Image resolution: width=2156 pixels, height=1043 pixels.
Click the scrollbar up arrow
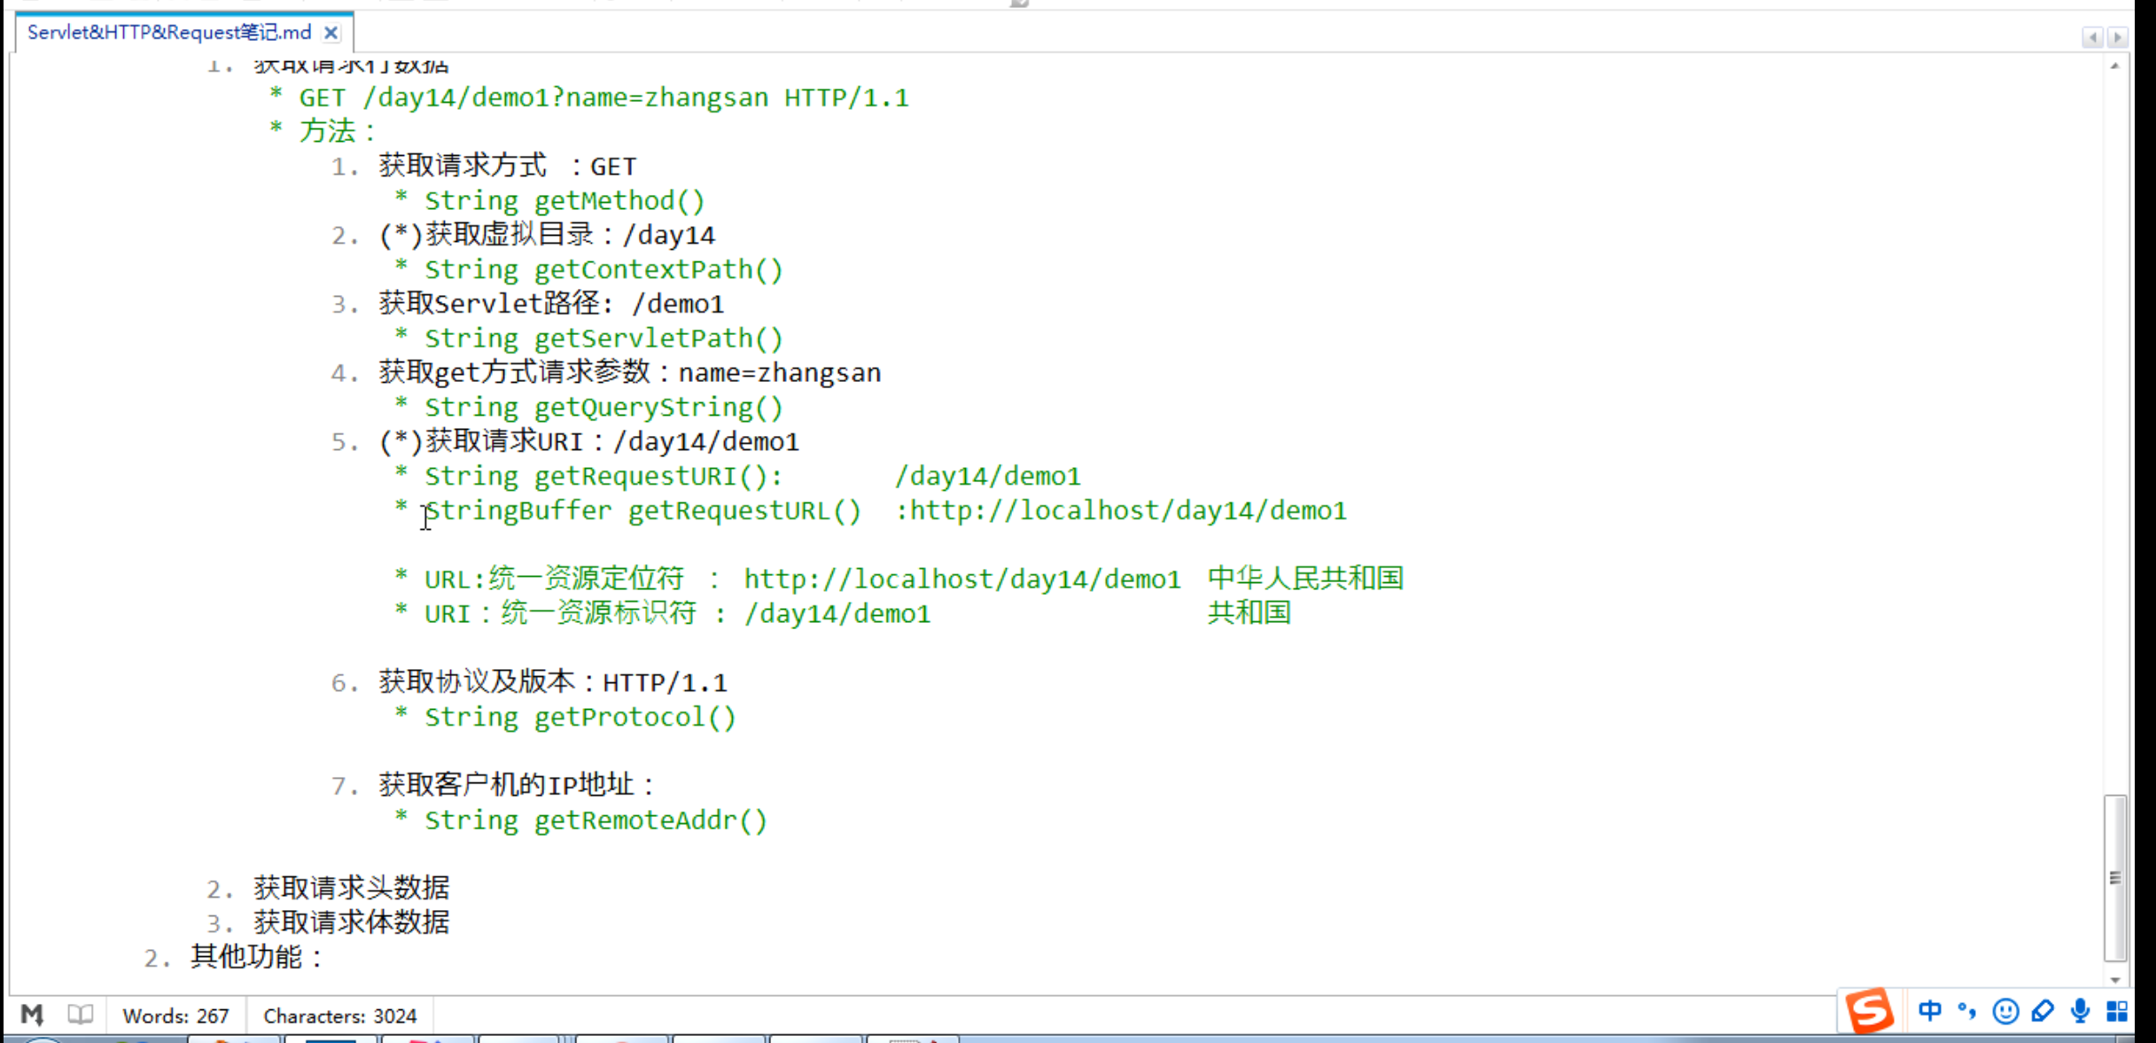pyautogui.click(x=2115, y=66)
